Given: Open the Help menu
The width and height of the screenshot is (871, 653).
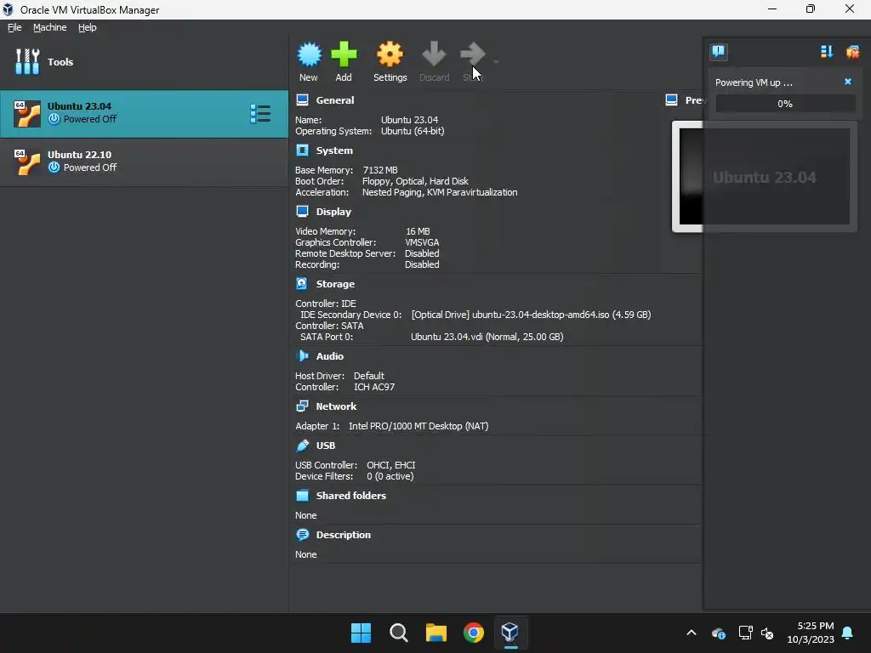Looking at the screenshot, I should [x=88, y=27].
